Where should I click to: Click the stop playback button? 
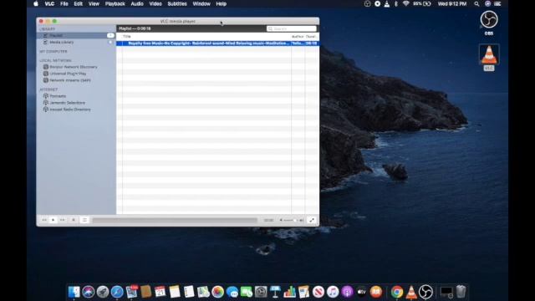74,220
